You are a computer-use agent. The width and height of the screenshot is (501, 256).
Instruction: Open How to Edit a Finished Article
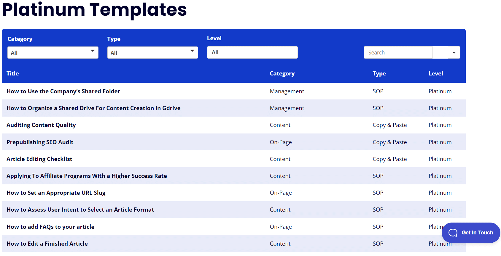47,244
